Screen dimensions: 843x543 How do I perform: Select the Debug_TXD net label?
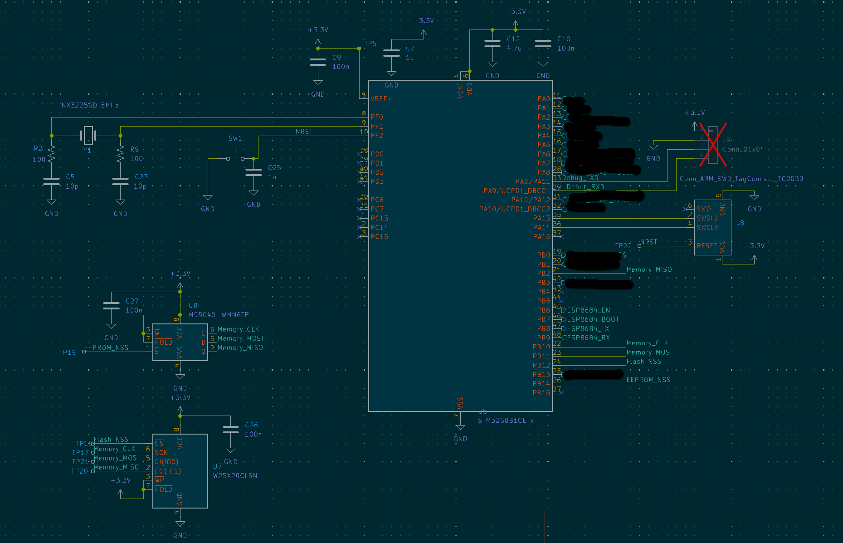pos(580,177)
